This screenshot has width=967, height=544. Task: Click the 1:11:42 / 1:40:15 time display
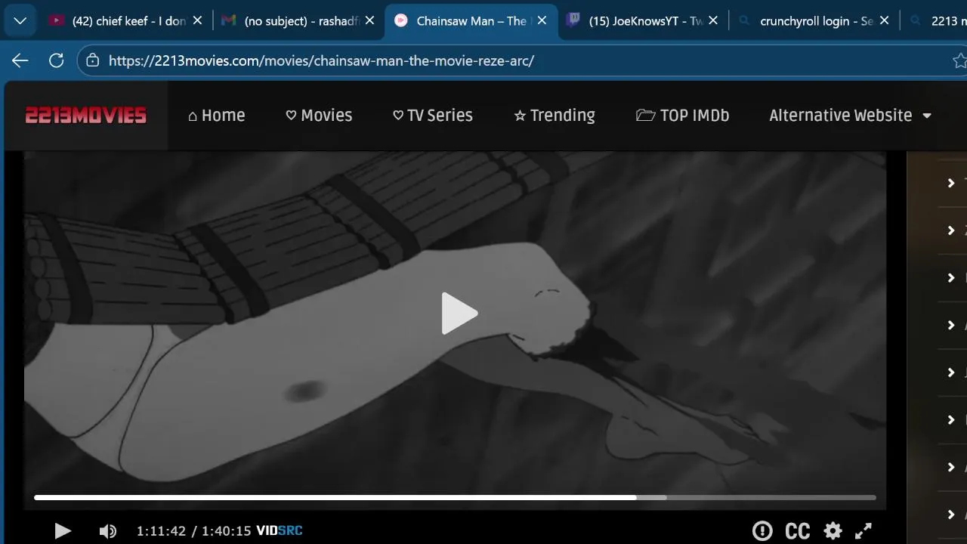[x=193, y=531]
